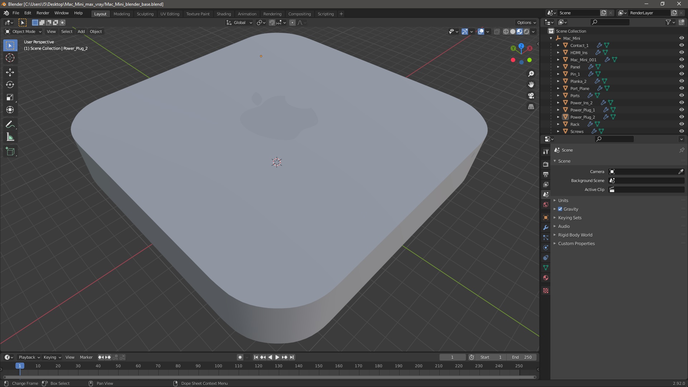Choose the Measure ruler tool
688x387 pixels.
(x=10, y=137)
